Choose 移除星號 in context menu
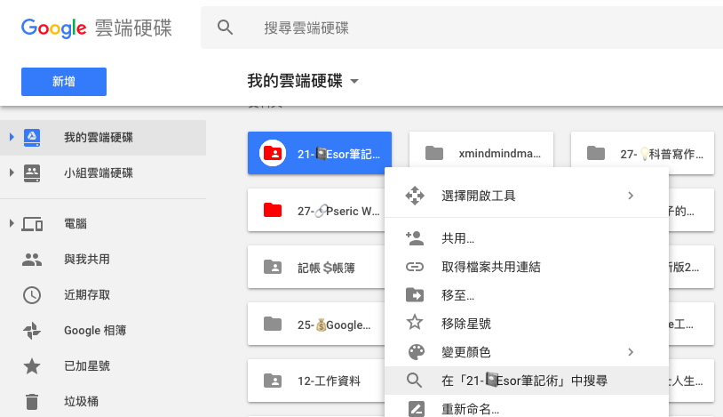The height and width of the screenshot is (417, 723). 527,324
